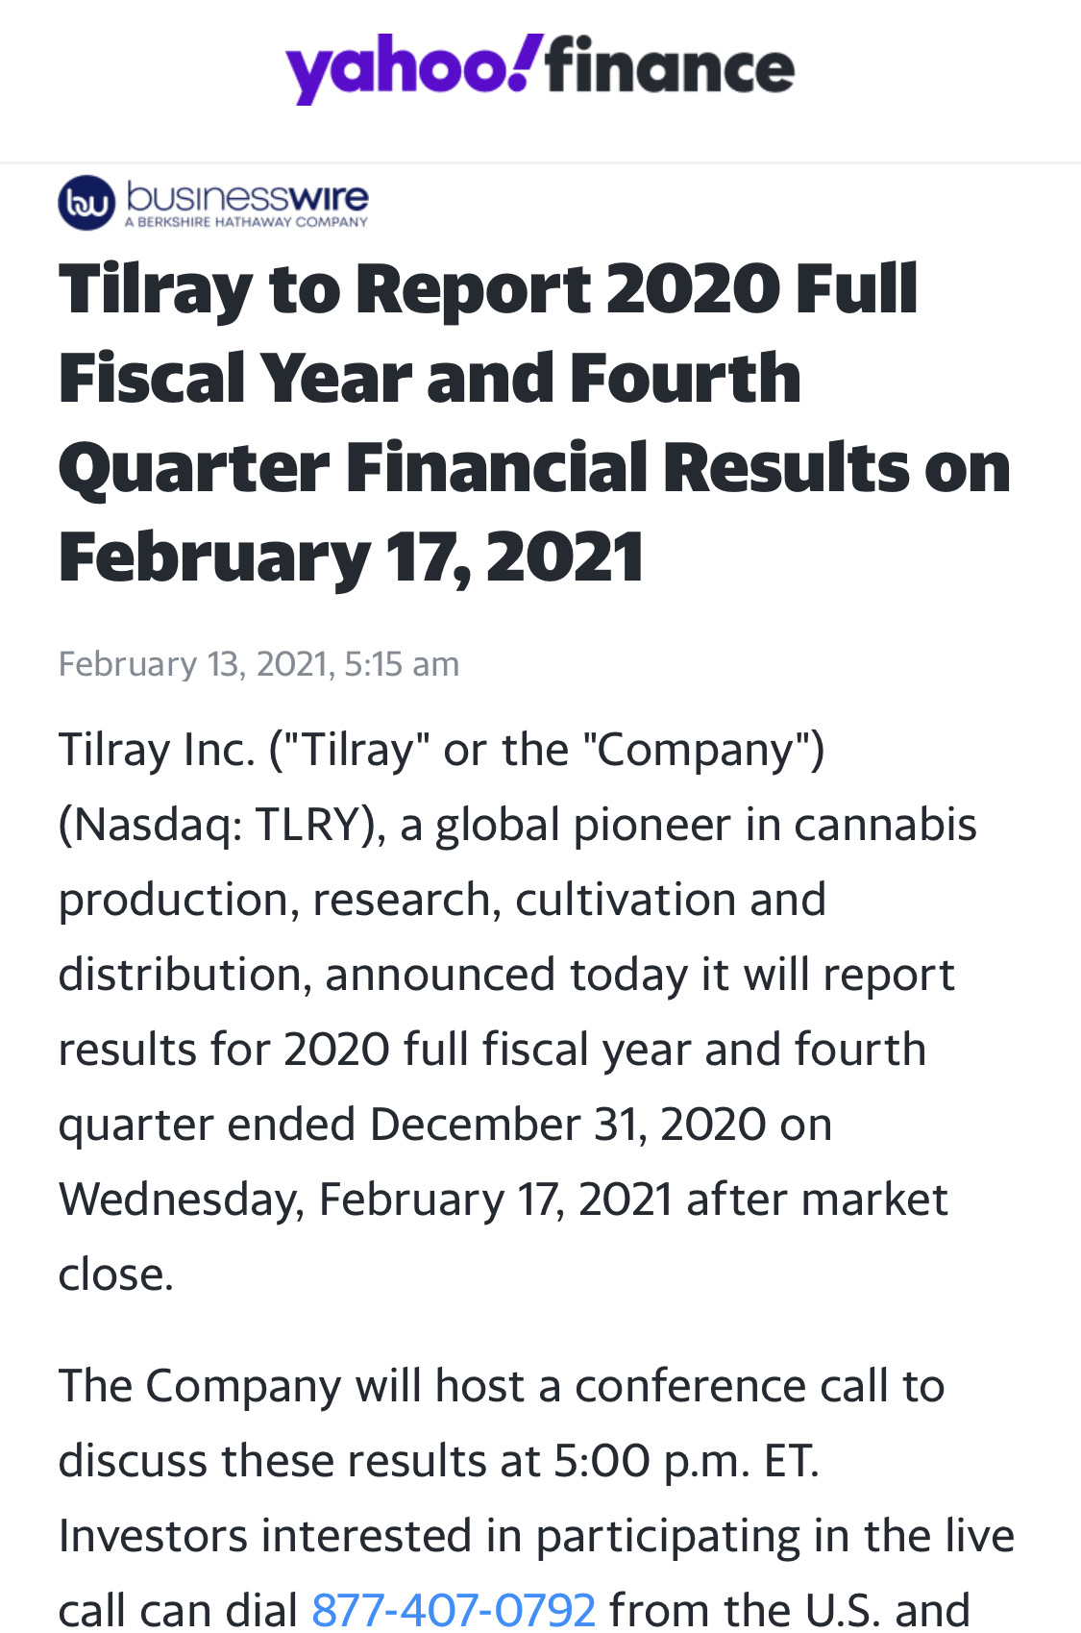Open the Yahoo Finance logo homepage link
The height and width of the screenshot is (1633, 1081).
(540, 67)
